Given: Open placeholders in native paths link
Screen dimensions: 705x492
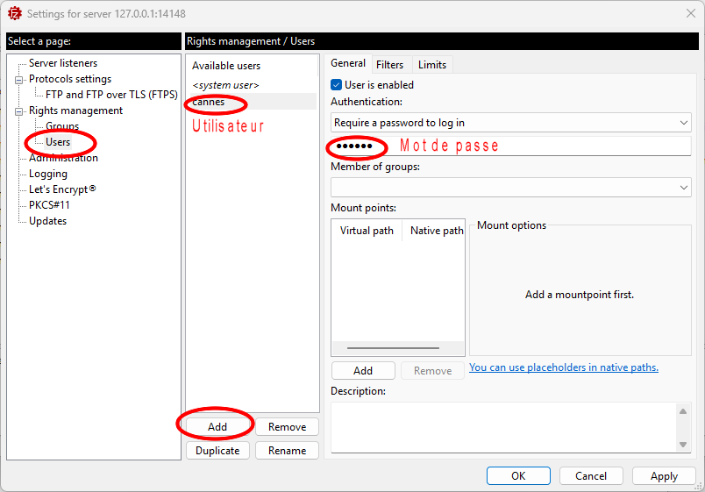Looking at the screenshot, I should pos(563,367).
